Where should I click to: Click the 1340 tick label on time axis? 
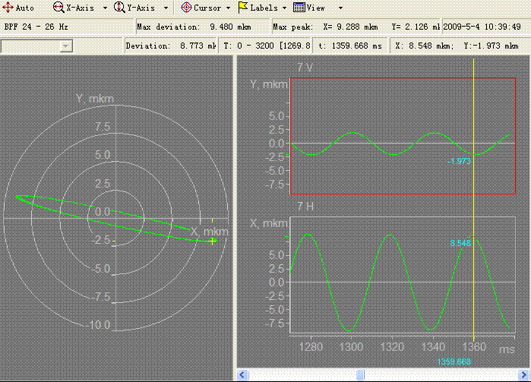433,347
